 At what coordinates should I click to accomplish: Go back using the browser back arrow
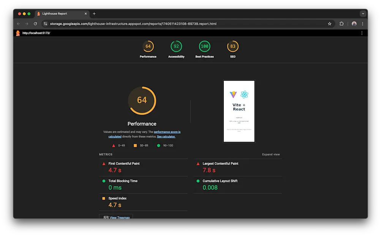pyautogui.click(x=19, y=24)
